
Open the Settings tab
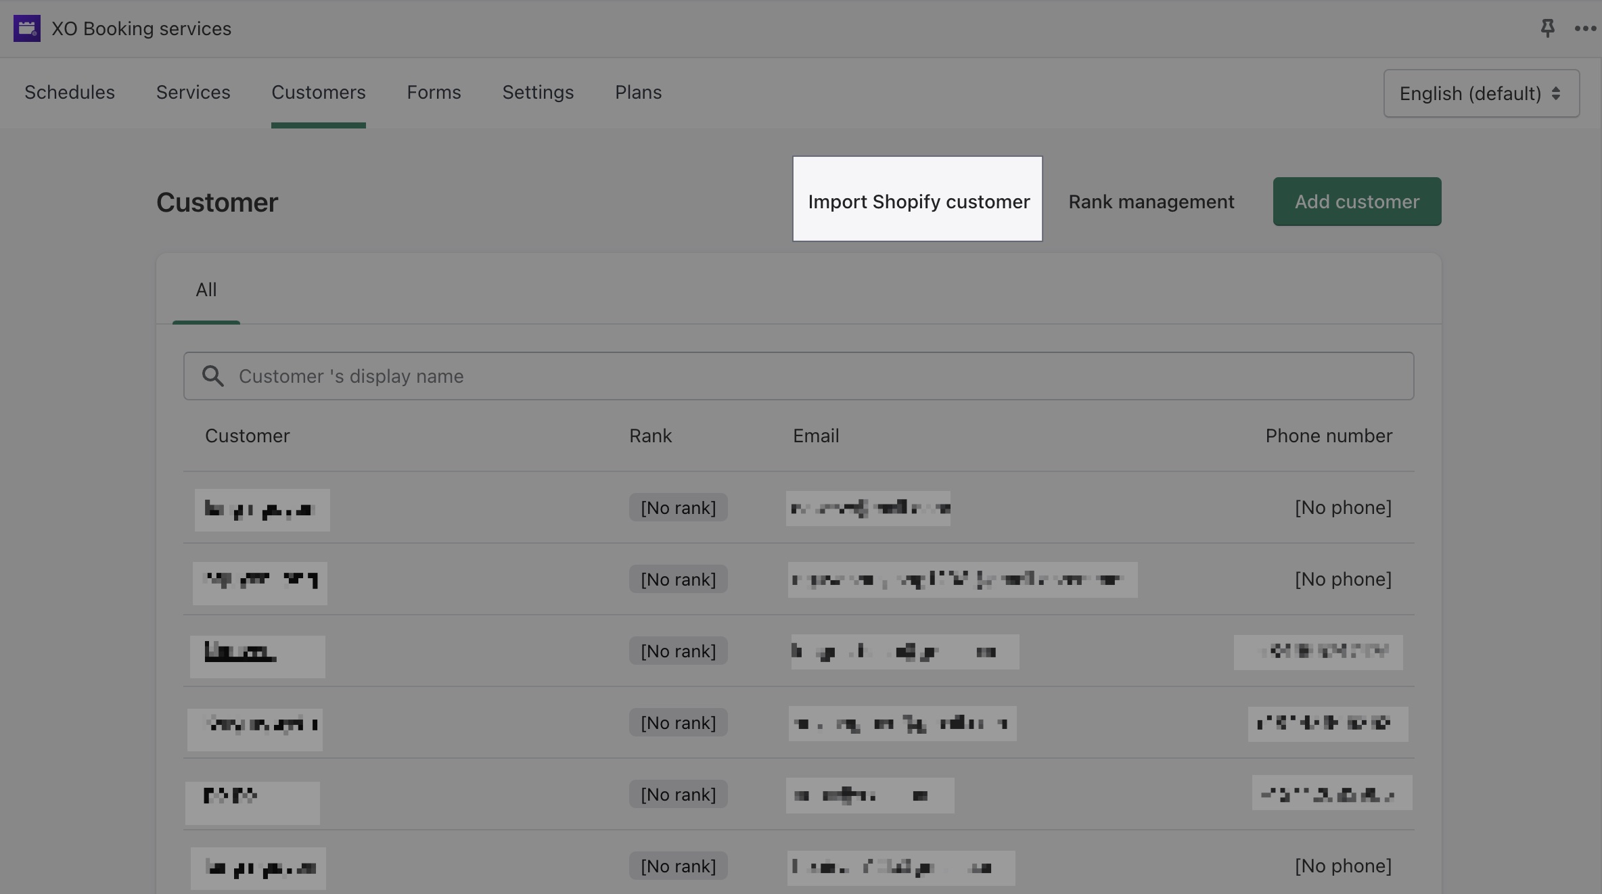pos(538,93)
